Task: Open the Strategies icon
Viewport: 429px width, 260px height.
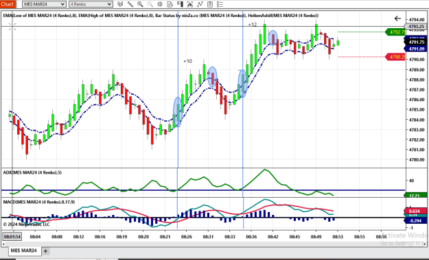Action: (x=210, y=4)
